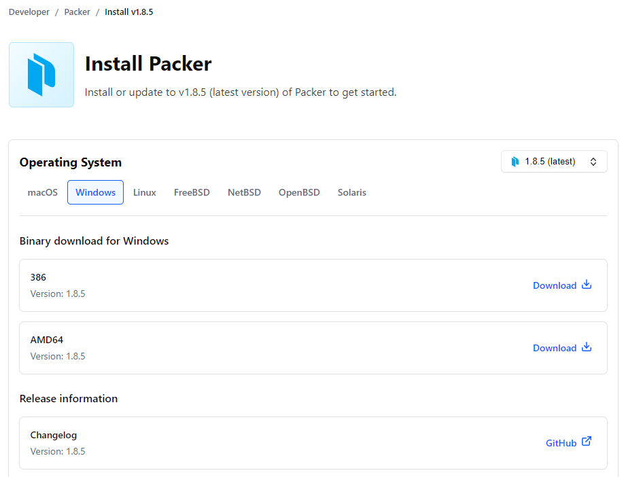Viewport: 626px width, 477px height.
Task: Click the AMD64 architecture label
Action: [x=47, y=340]
